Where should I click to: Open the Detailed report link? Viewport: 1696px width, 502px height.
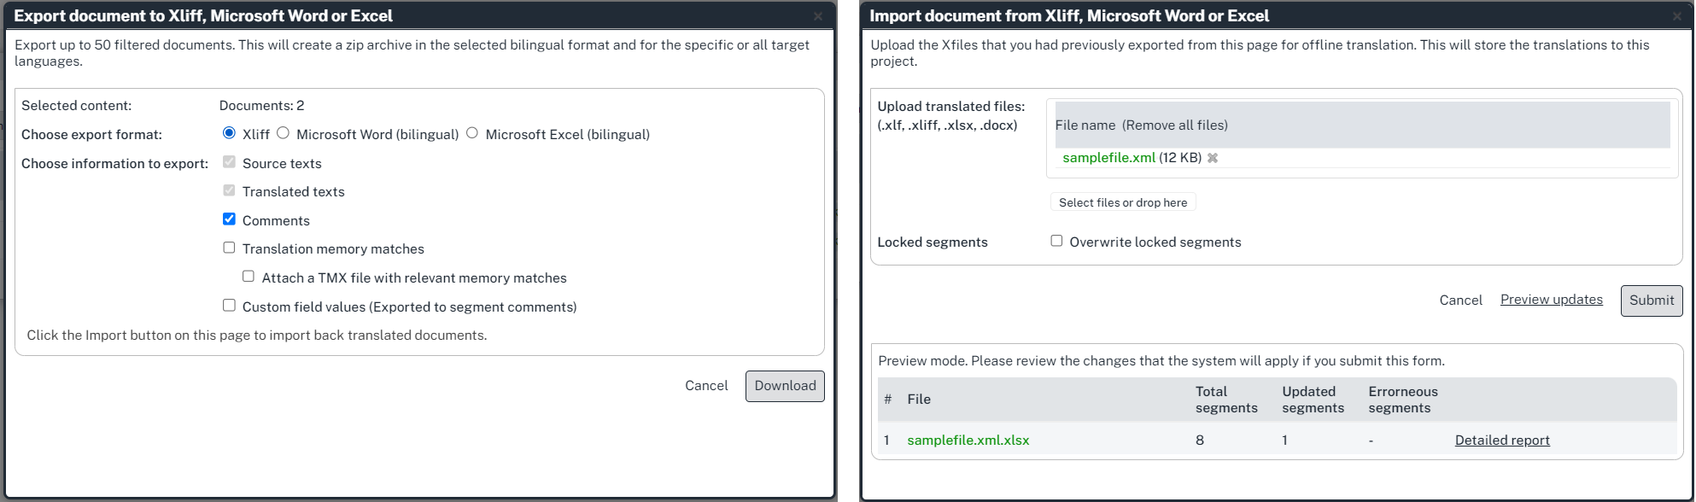coord(1501,441)
